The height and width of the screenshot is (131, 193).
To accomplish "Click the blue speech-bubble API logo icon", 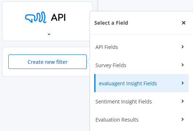I will tap(36, 17).
